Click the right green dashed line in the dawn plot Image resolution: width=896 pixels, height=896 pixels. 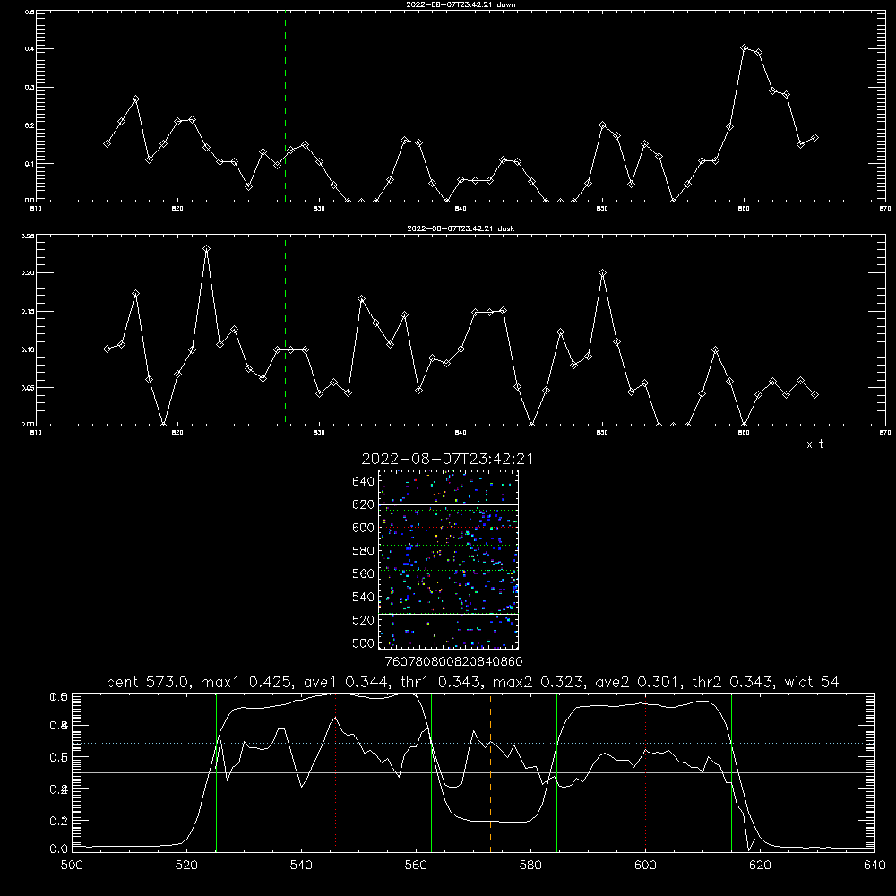tap(495, 107)
